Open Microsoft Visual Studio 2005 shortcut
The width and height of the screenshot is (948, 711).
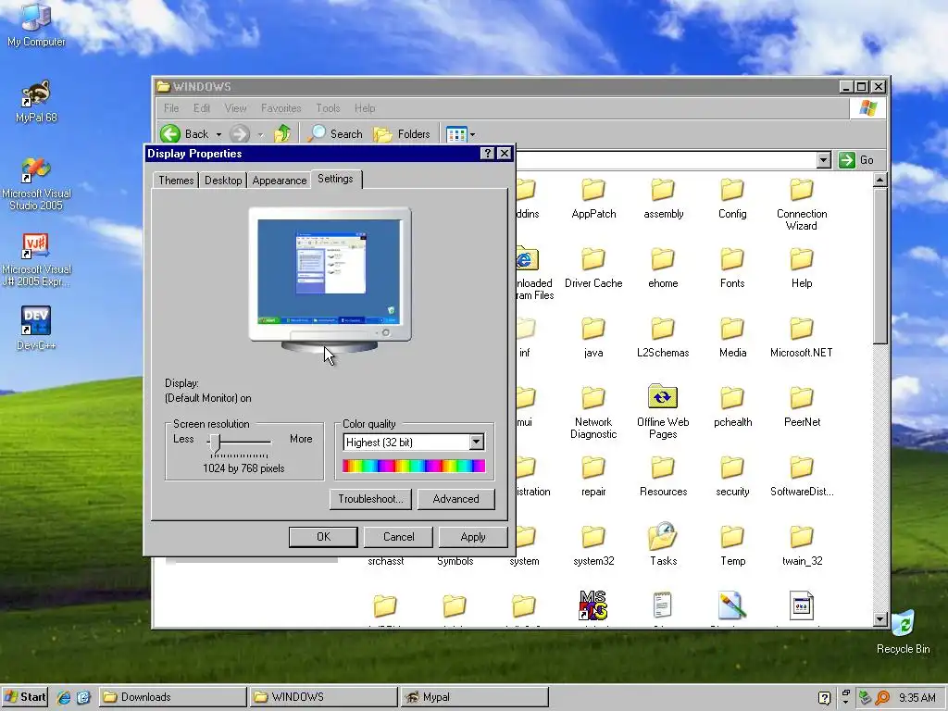pos(36,183)
